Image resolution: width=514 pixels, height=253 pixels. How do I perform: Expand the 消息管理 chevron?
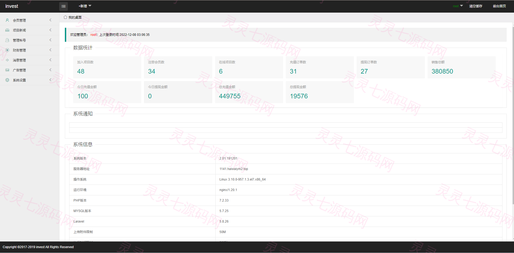tap(50, 60)
